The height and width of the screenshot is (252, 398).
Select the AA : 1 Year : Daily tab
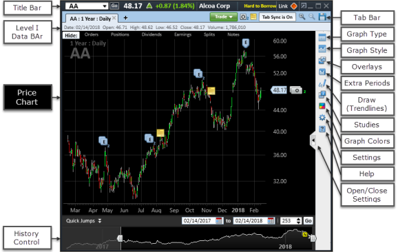90,19
